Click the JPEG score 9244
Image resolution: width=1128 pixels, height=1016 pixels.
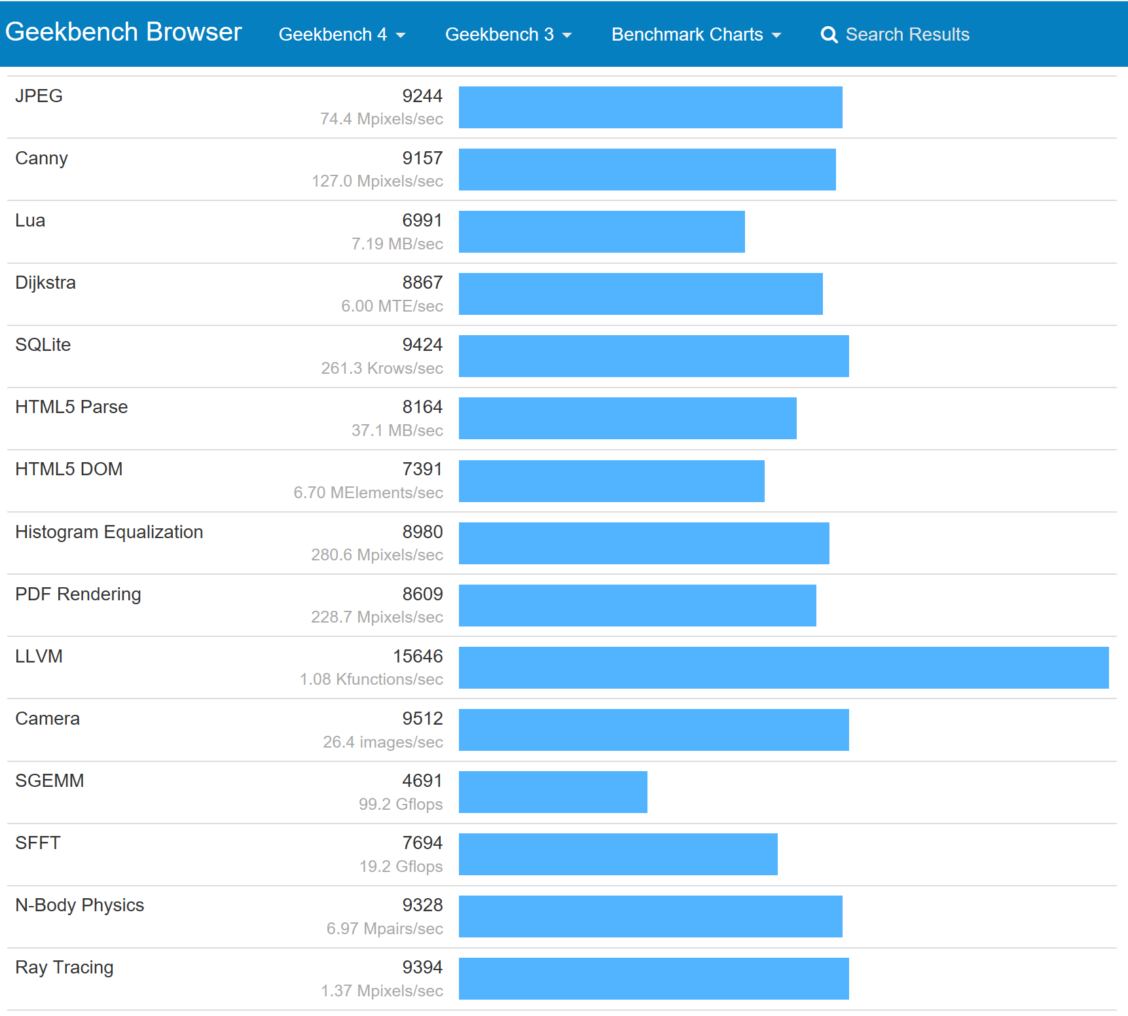click(x=422, y=96)
